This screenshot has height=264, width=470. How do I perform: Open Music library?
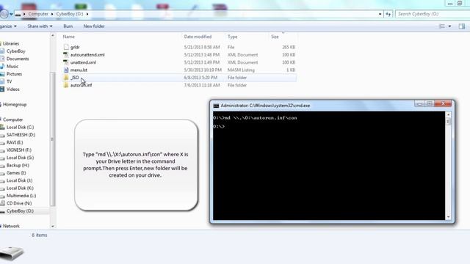tap(12, 67)
